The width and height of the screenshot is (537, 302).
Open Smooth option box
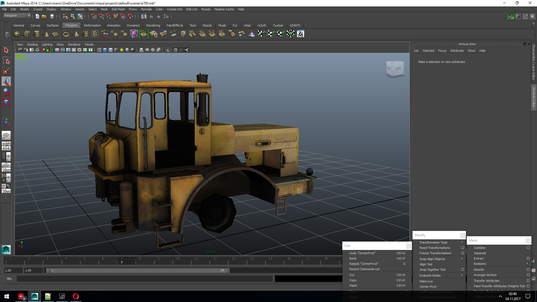[x=528, y=270]
